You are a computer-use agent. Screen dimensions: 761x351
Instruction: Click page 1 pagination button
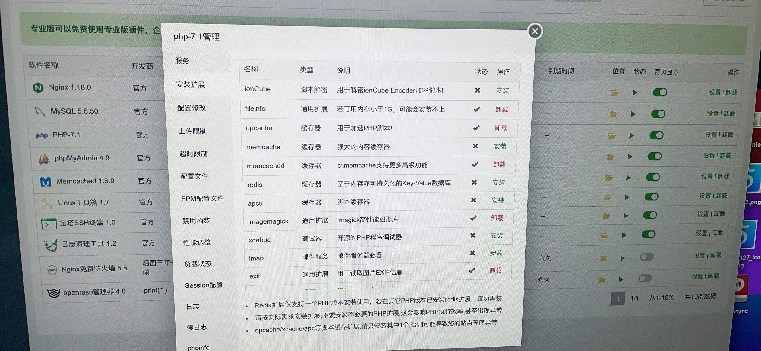point(618,299)
